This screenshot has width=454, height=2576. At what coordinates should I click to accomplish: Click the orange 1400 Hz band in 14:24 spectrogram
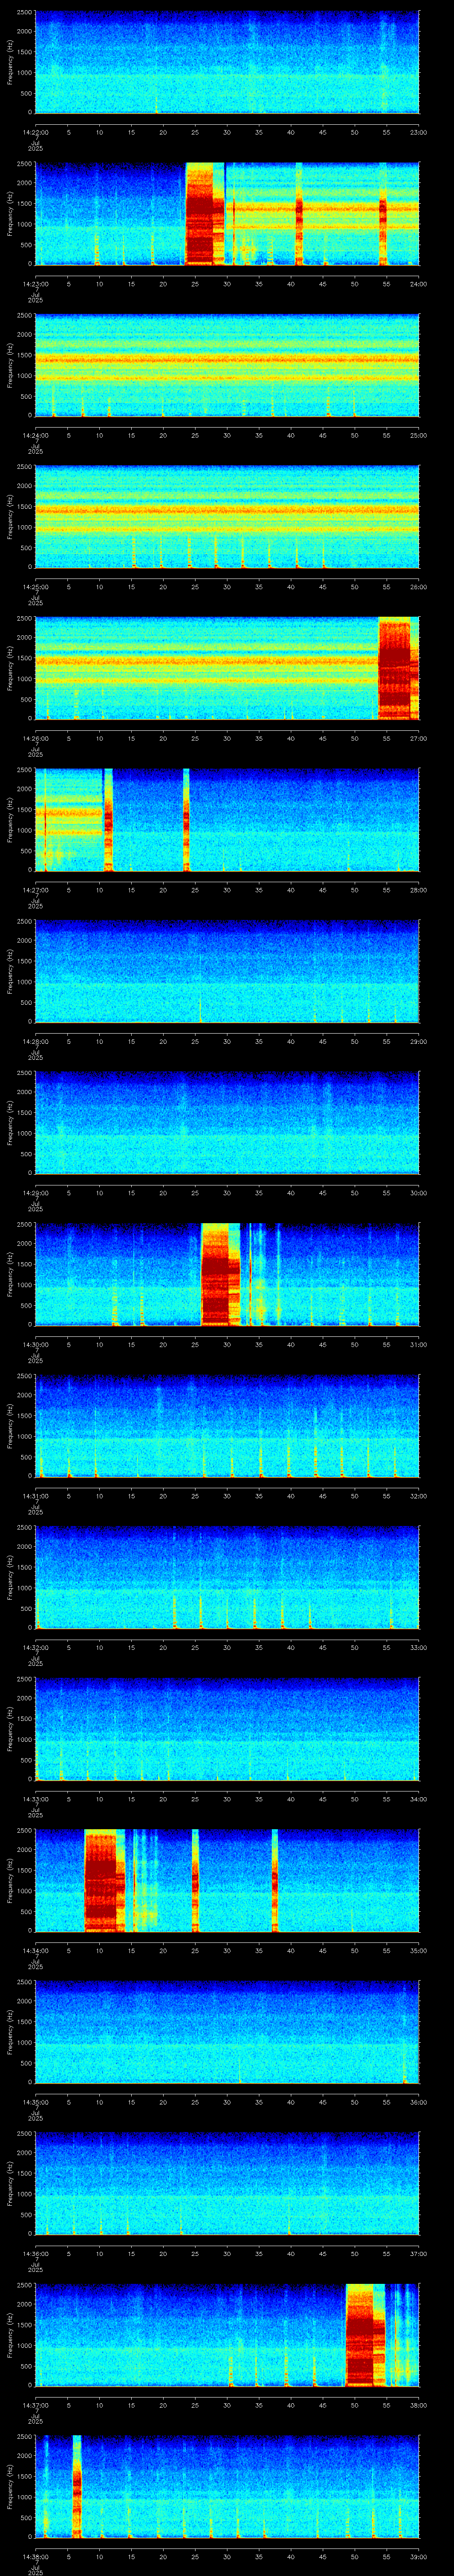coord(227,360)
